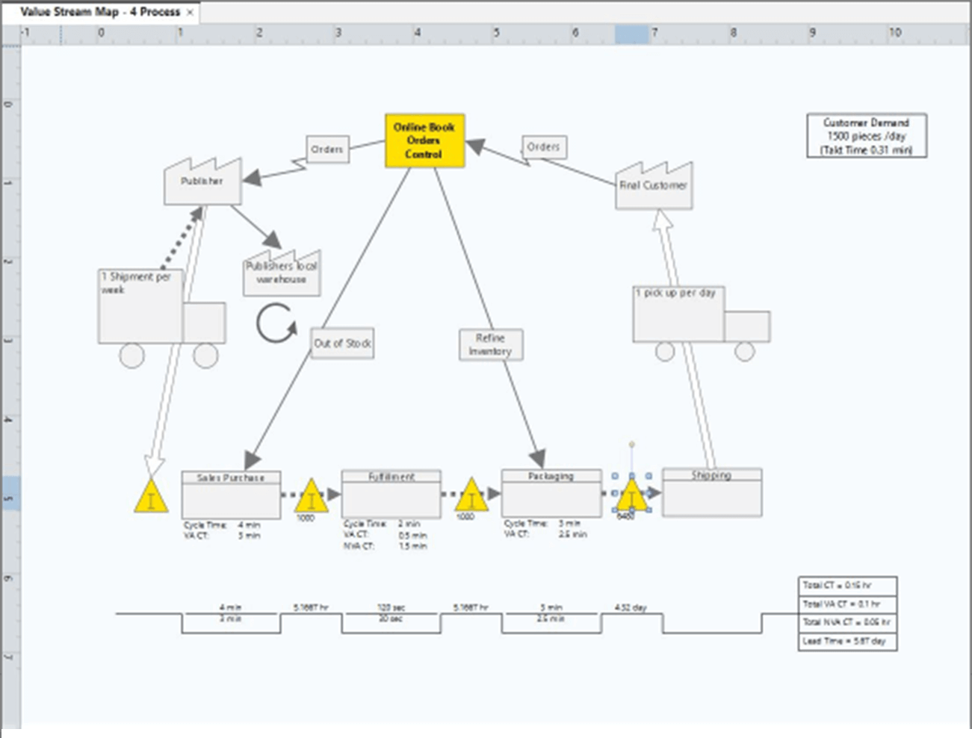The width and height of the screenshot is (972, 738).
Task: Close the Value Stream Map tab
Action: (x=191, y=13)
